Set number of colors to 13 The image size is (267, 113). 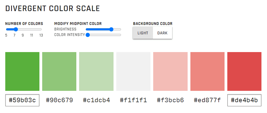(x=41, y=29)
